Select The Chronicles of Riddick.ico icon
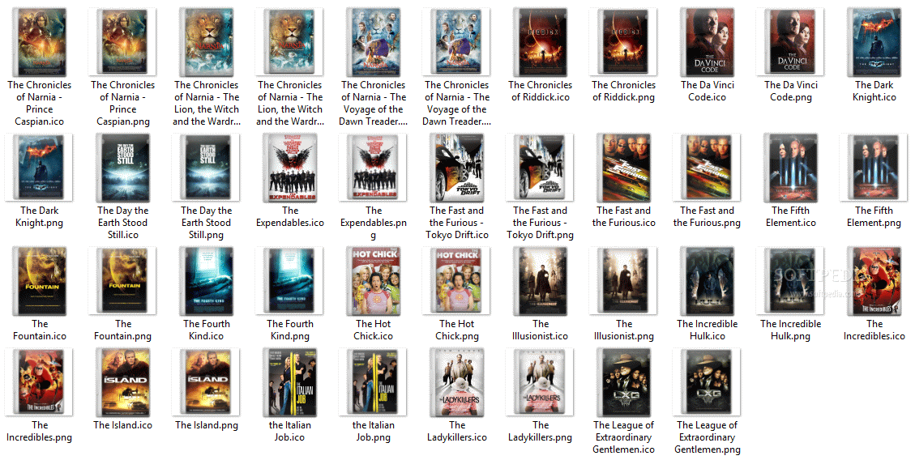This screenshot has height=460, width=915. coord(540,43)
